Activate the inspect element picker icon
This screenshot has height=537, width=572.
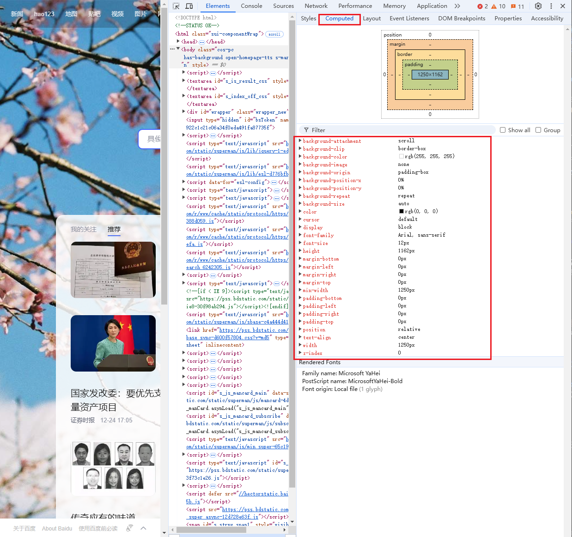[176, 6]
